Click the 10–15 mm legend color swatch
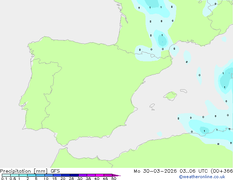This screenshot has height=180, width=233. pyautogui.click(x=49, y=175)
